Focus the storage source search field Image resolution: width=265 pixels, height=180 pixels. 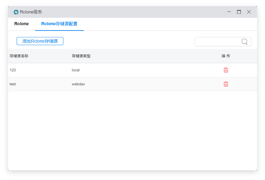point(223,42)
